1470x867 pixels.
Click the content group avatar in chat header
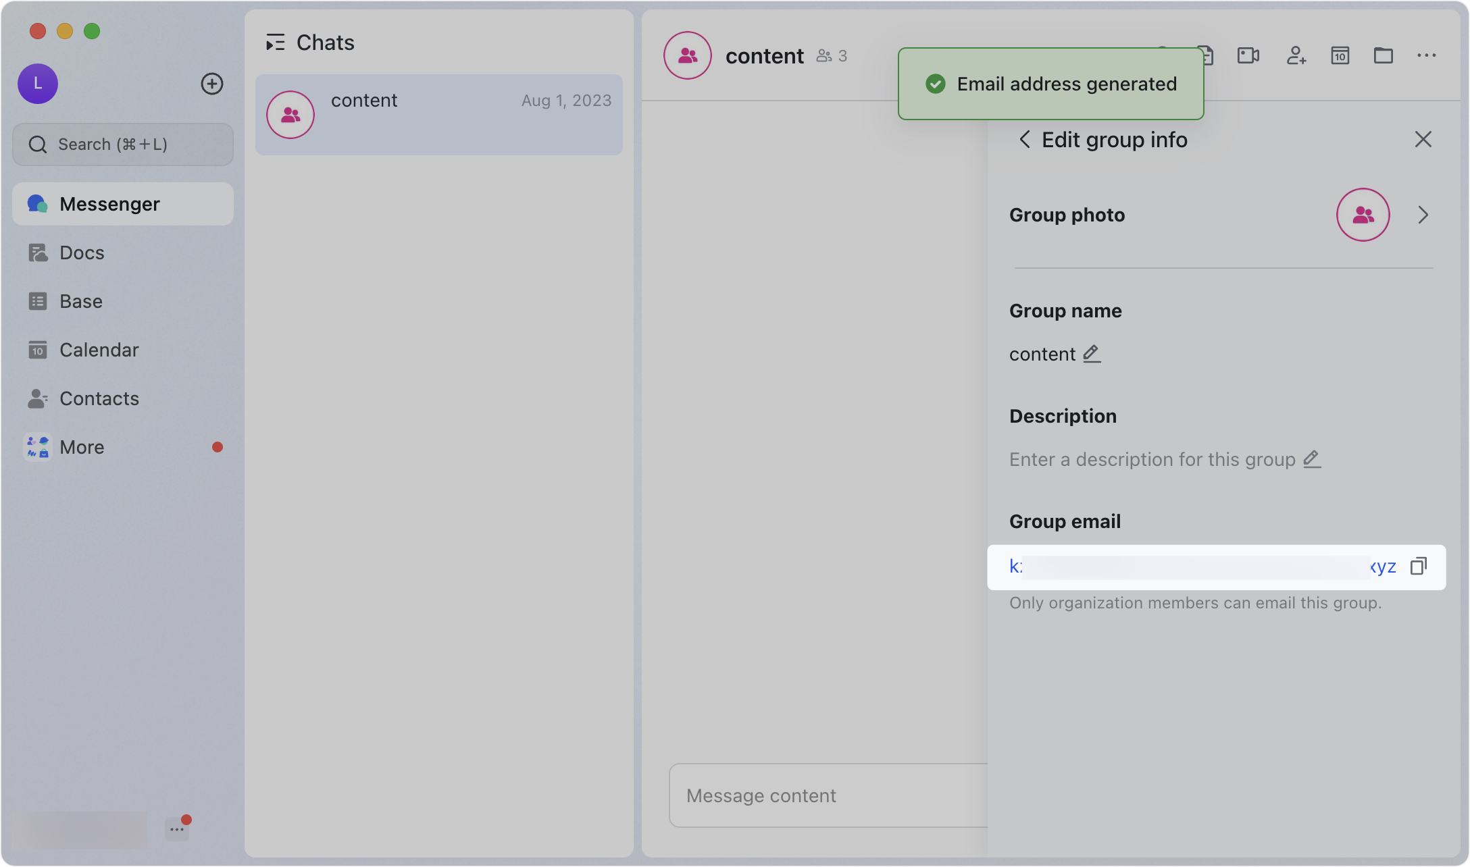tap(688, 55)
